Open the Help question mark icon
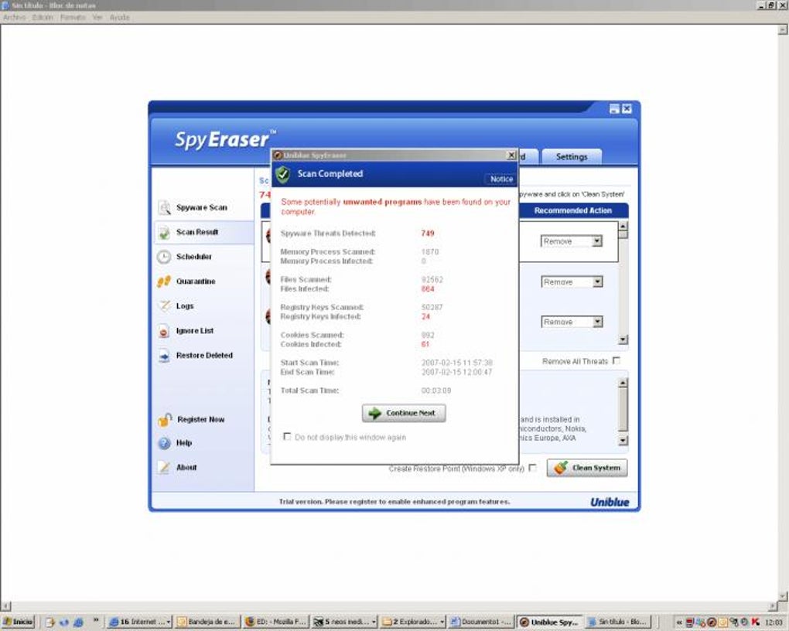This screenshot has height=631, width=789. click(x=164, y=443)
